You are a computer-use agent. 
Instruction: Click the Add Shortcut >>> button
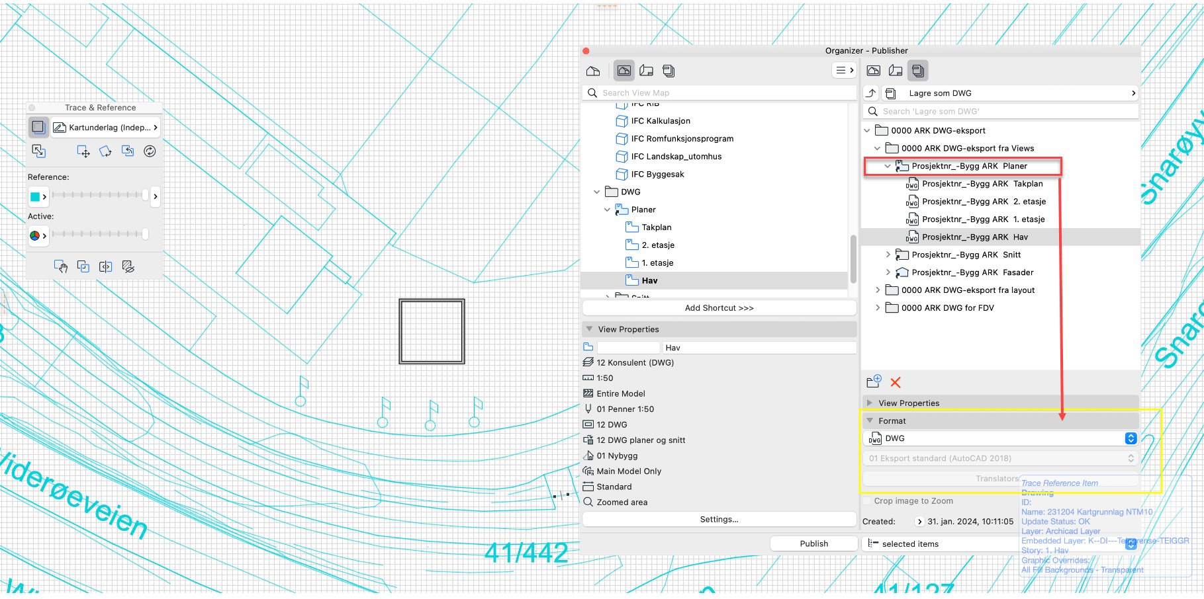(719, 308)
